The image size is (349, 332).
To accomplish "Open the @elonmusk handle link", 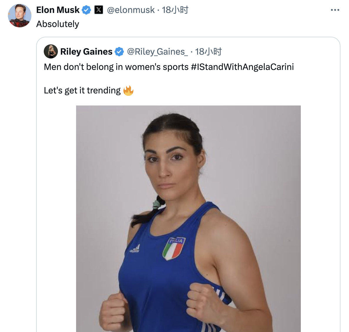I will tap(131, 10).
